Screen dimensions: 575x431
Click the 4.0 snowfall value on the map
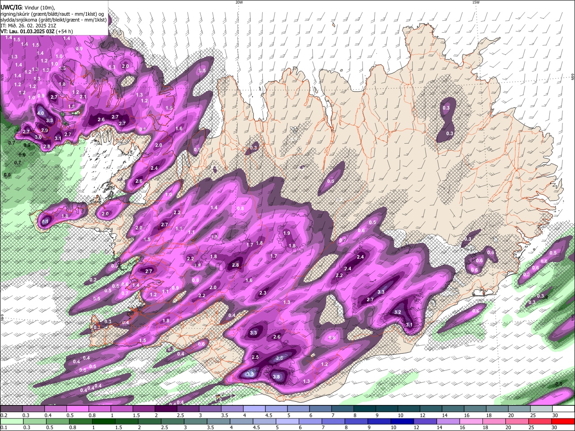40,113
